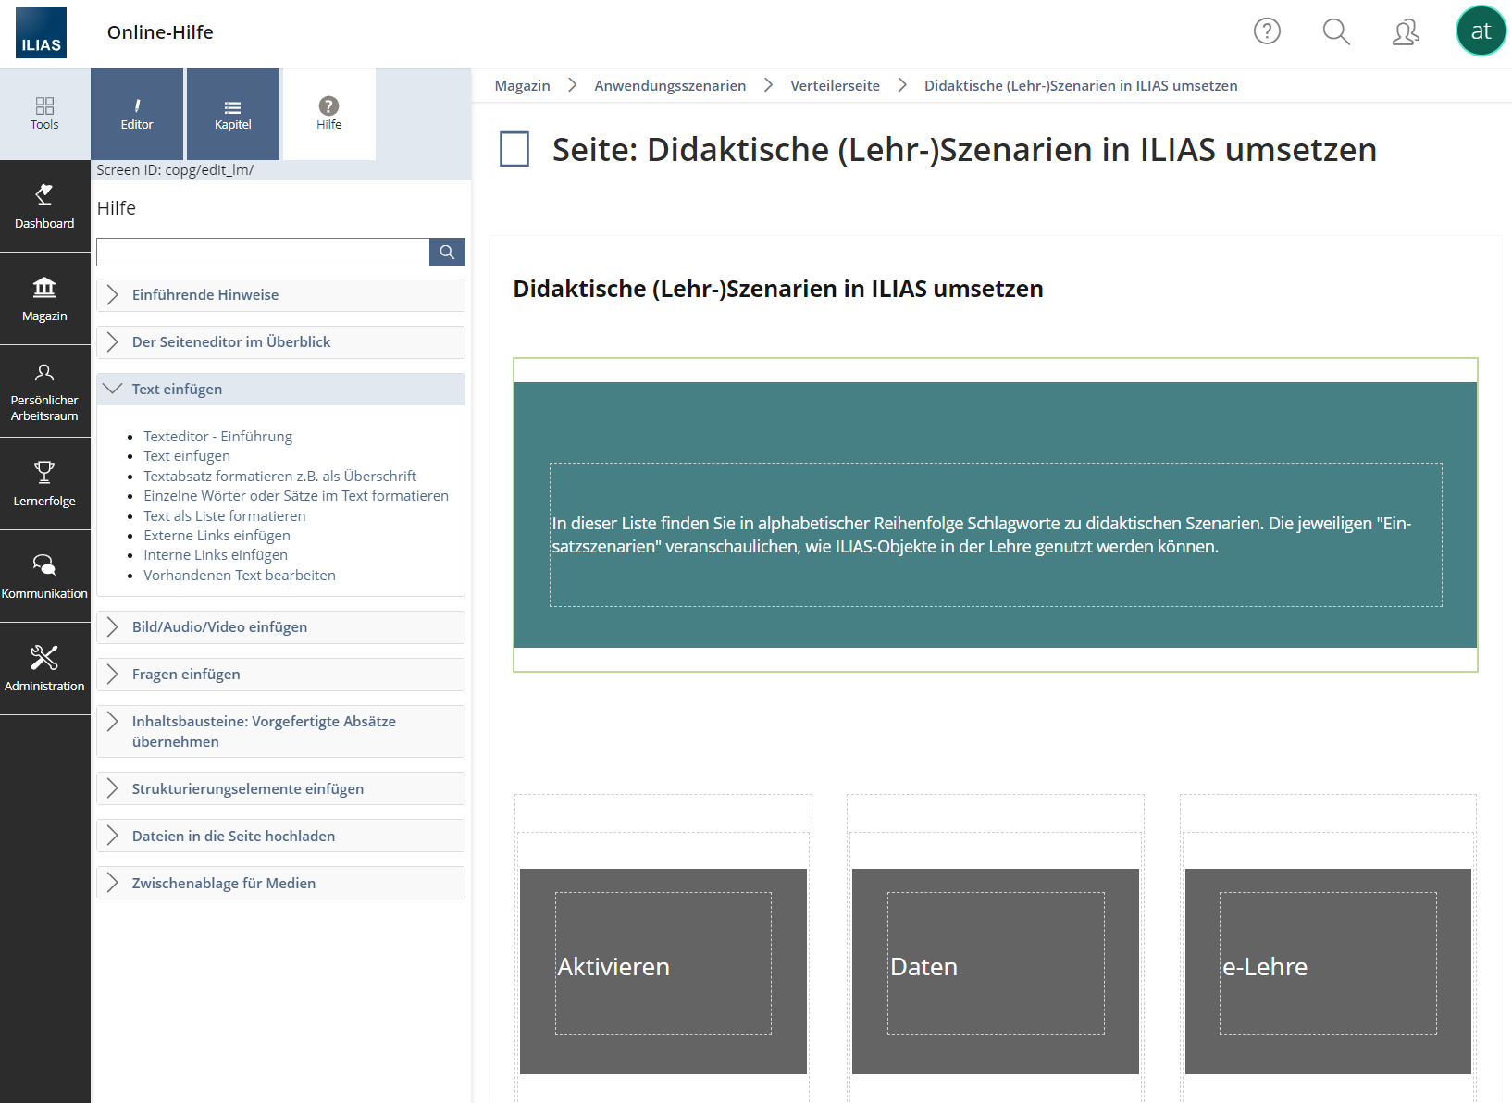The image size is (1512, 1103).
Task: Click into the Hilfe search field
Action: coord(263,253)
